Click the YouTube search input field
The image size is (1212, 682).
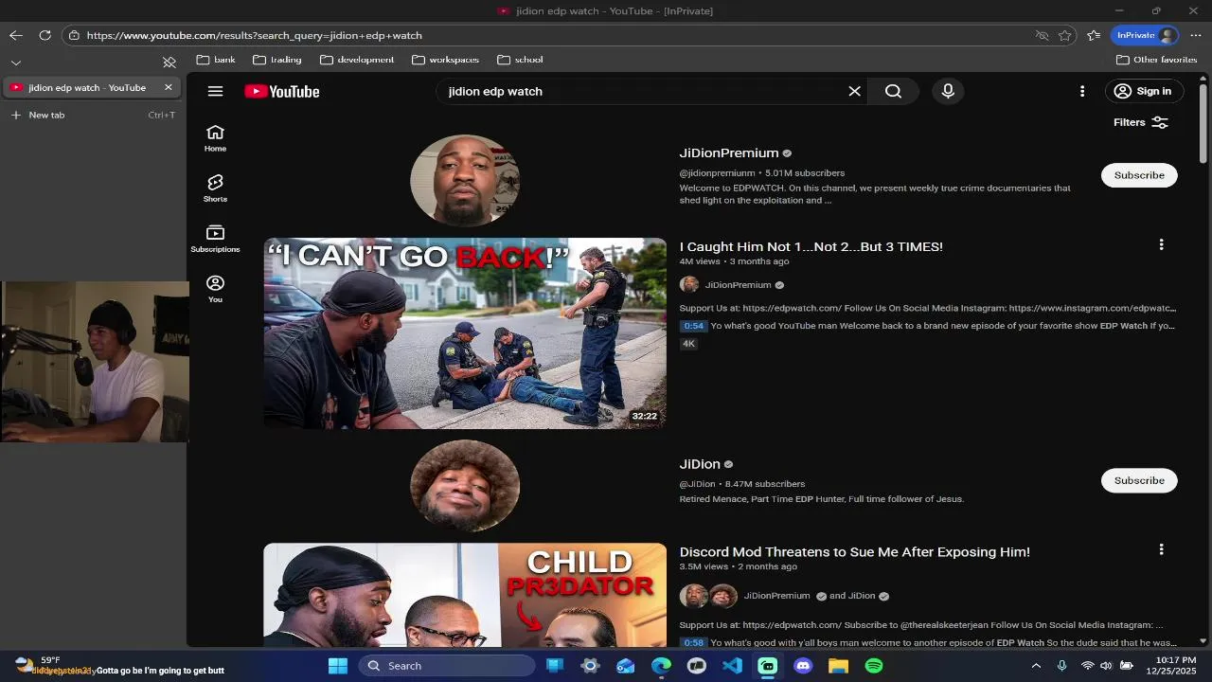644,91
